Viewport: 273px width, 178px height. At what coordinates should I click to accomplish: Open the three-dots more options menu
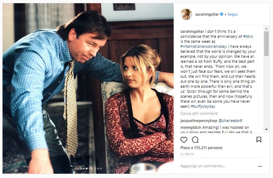(260, 166)
